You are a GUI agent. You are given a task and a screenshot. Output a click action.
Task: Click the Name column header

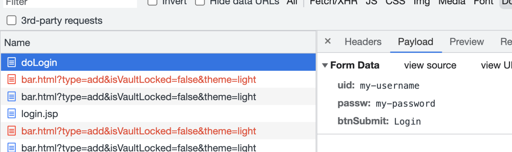17,43
